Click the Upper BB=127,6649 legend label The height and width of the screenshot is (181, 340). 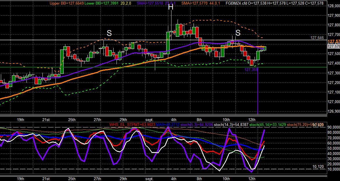pos(67,3)
